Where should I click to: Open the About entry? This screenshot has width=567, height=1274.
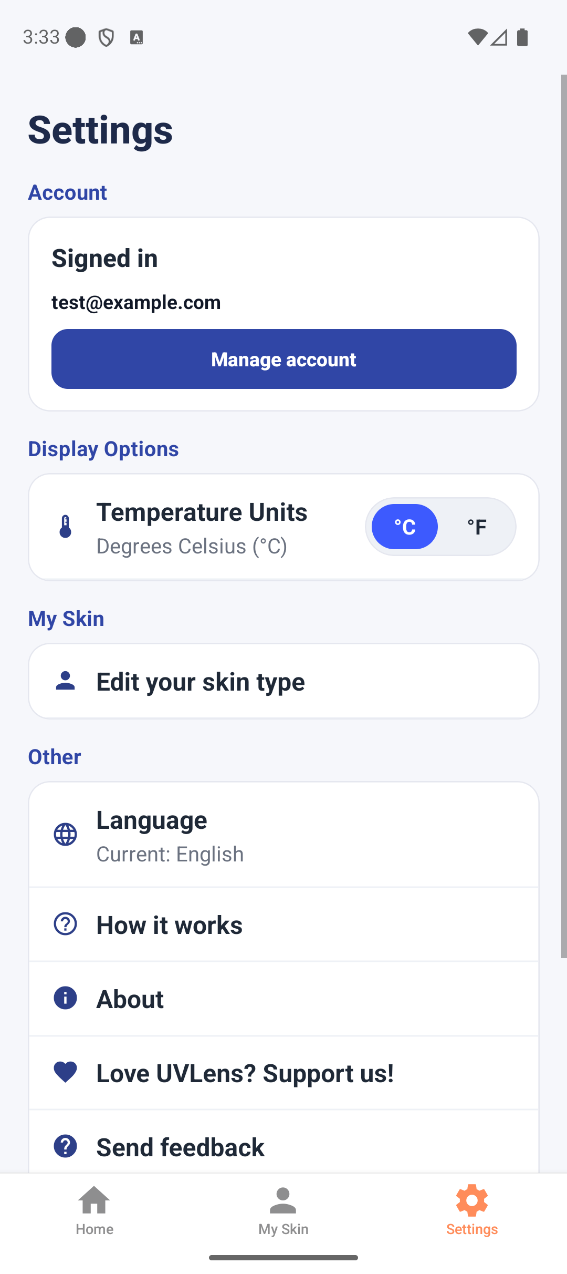click(x=283, y=999)
